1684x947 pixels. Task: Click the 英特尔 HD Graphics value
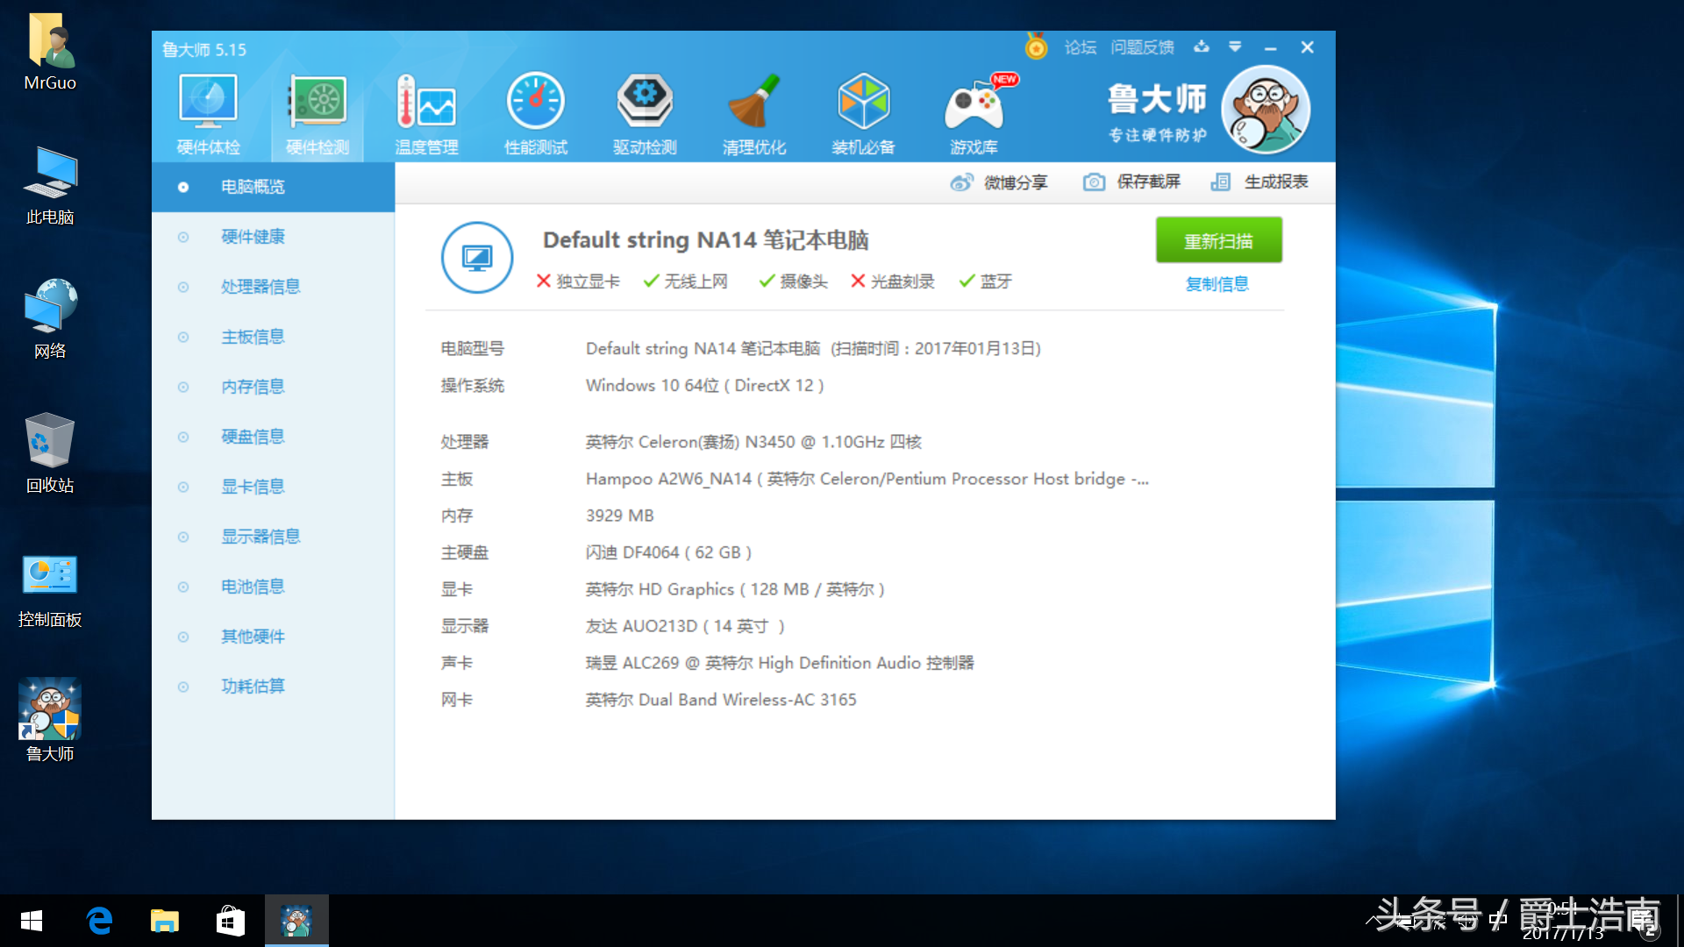click(x=735, y=589)
